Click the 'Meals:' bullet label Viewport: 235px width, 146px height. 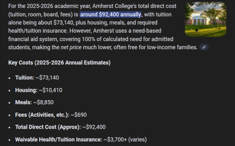point(24,102)
